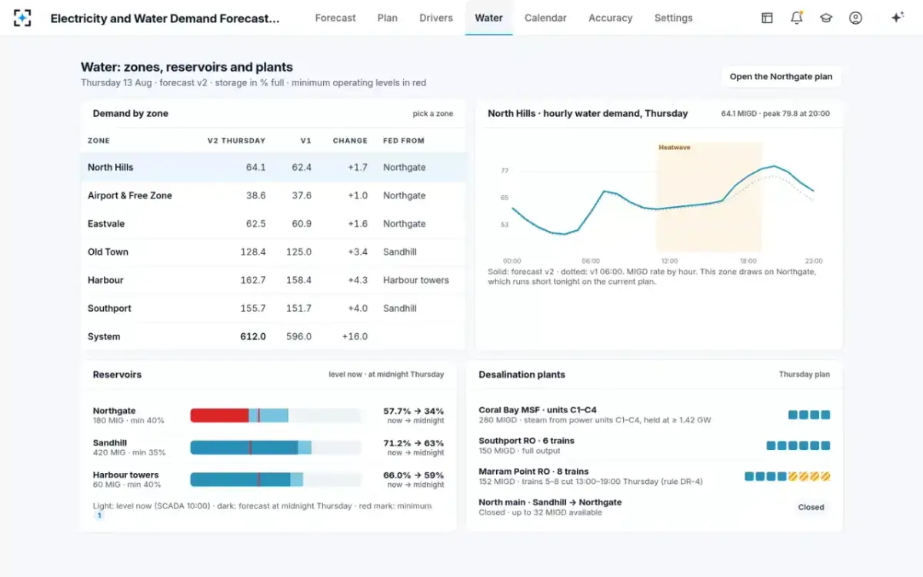Click the Marram Point RO · 8 trains label

533,471
